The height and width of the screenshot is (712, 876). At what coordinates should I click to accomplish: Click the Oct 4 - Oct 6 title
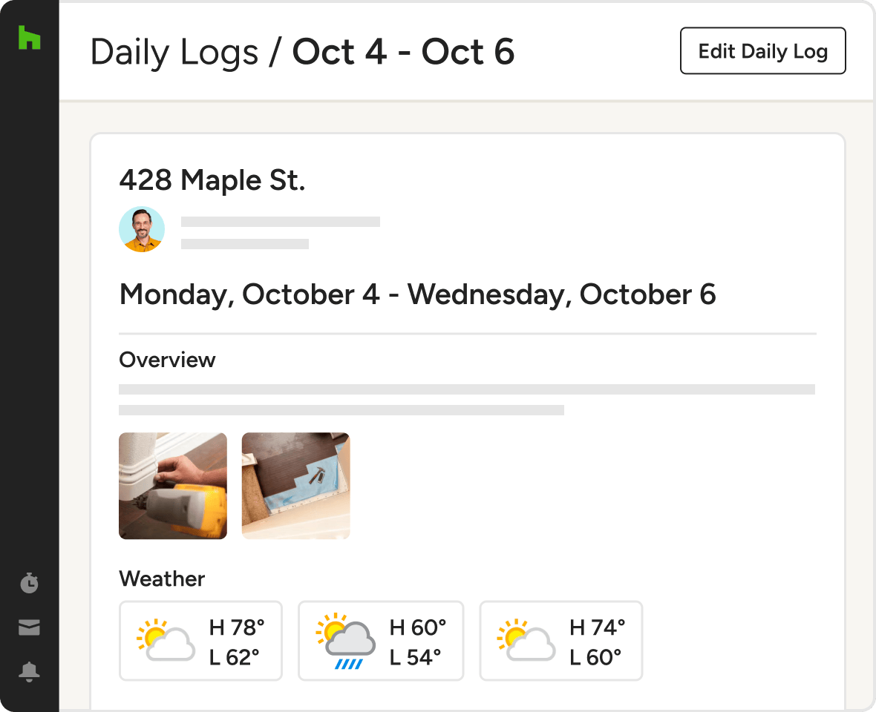[403, 52]
